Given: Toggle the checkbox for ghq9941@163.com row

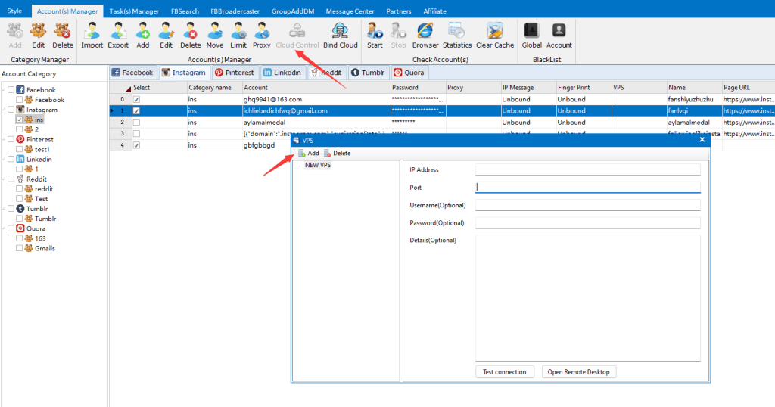Looking at the screenshot, I should pyautogui.click(x=136, y=99).
